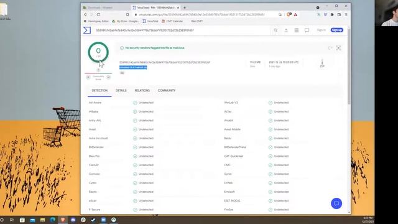Viewport: 398px width, 224px height.
Task: Click the Sign up button
Action: coord(337,30)
